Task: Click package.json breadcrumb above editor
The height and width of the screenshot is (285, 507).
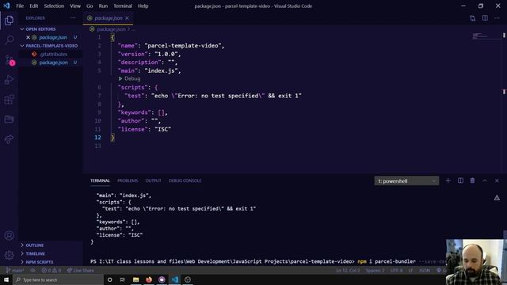Action: coord(111,29)
